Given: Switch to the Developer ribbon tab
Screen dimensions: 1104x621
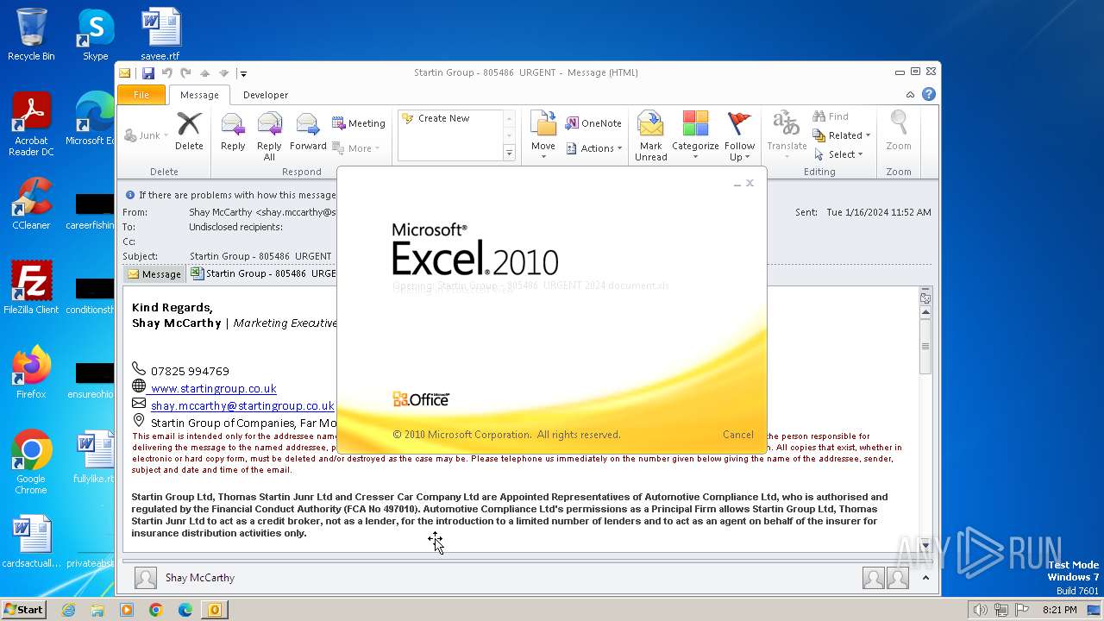Looking at the screenshot, I should [x=266, y=95].
